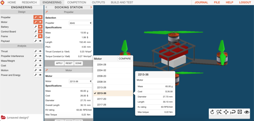Toggle Motion analysis visibility eye
The width and height of the screenshot is (254, 121).
40,70
